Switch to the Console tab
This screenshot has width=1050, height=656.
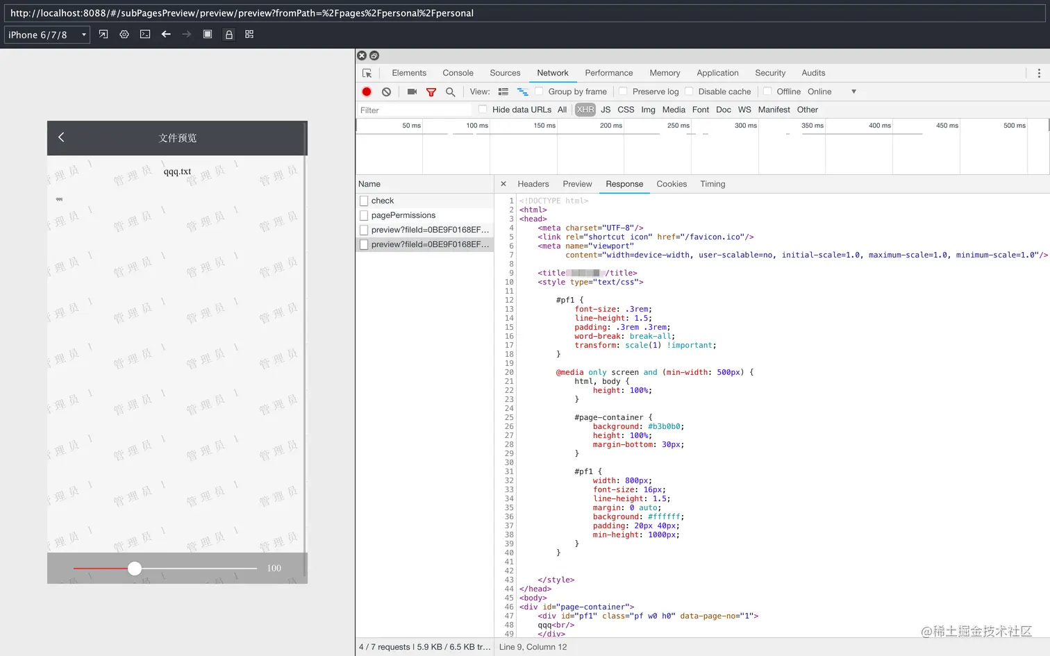(458, 73)
